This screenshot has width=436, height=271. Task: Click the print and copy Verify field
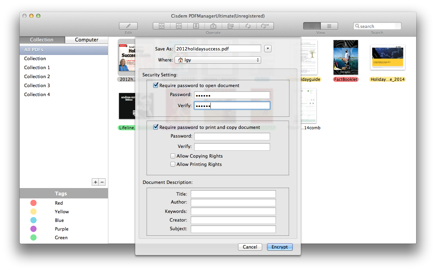pos(232,147)
